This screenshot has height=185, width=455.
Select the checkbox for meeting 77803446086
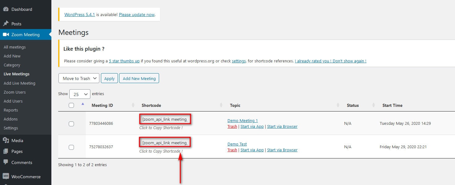71,124
